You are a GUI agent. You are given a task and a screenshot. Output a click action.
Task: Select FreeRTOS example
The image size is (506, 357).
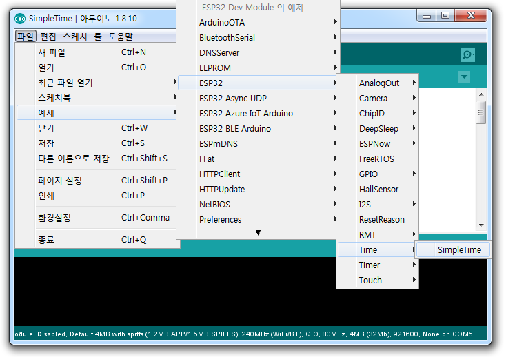pos(377,159)
